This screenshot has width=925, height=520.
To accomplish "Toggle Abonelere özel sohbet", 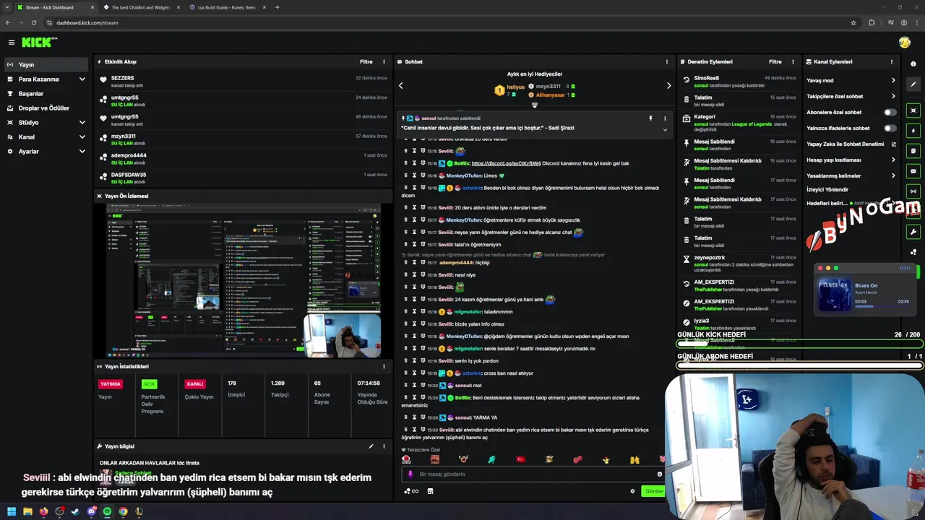I will tap(890, 112).
